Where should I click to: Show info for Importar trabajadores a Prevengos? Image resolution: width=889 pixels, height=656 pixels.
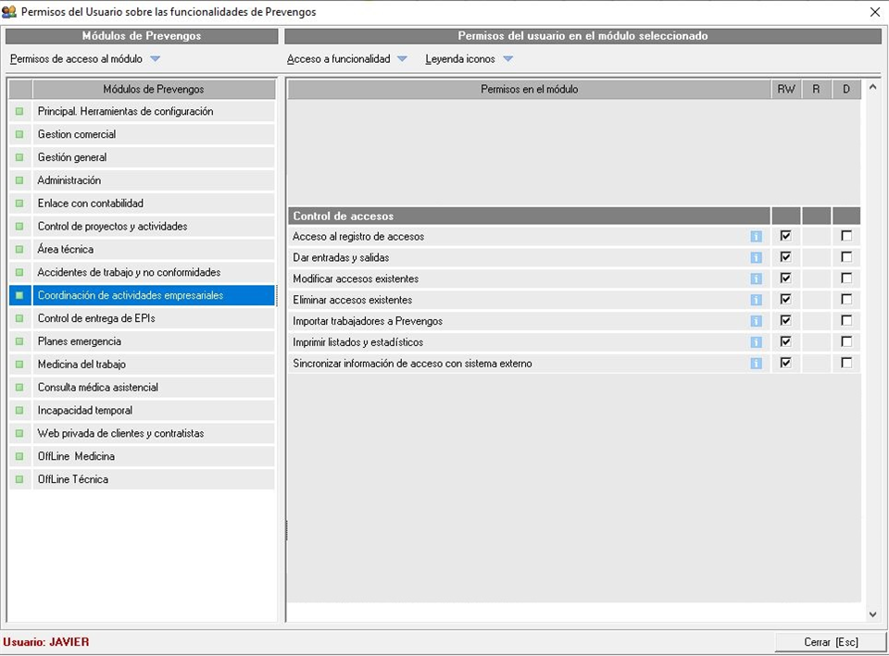click(756, 321)
